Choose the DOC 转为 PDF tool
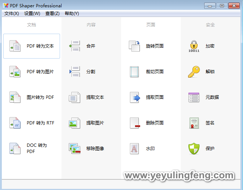The height and width of the screenshot is (190, 243). [31, 149]
